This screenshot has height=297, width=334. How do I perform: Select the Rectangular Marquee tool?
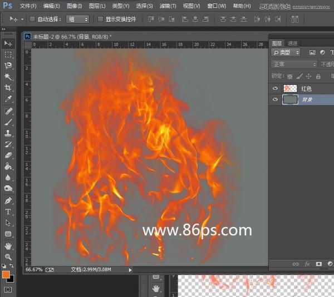tap(8, 54)
